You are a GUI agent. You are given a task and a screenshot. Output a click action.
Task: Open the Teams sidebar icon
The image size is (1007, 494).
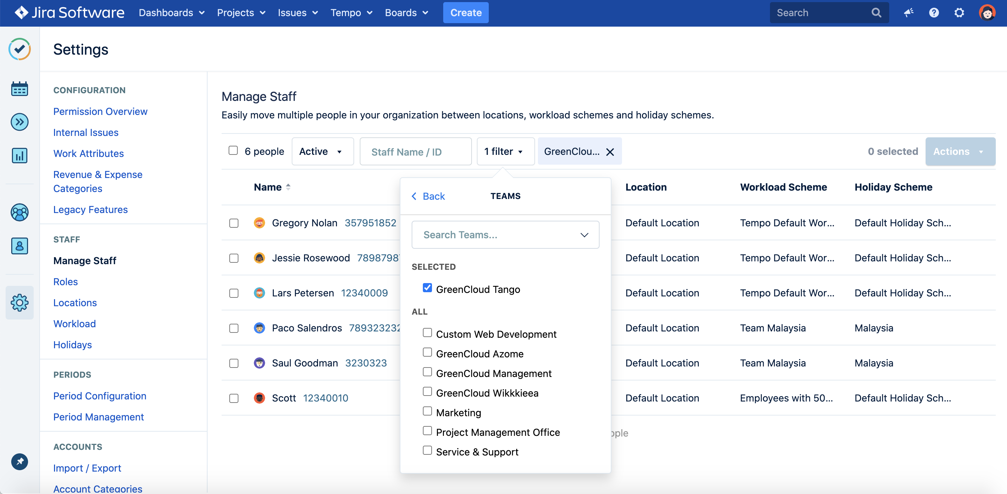pos(20,212)
